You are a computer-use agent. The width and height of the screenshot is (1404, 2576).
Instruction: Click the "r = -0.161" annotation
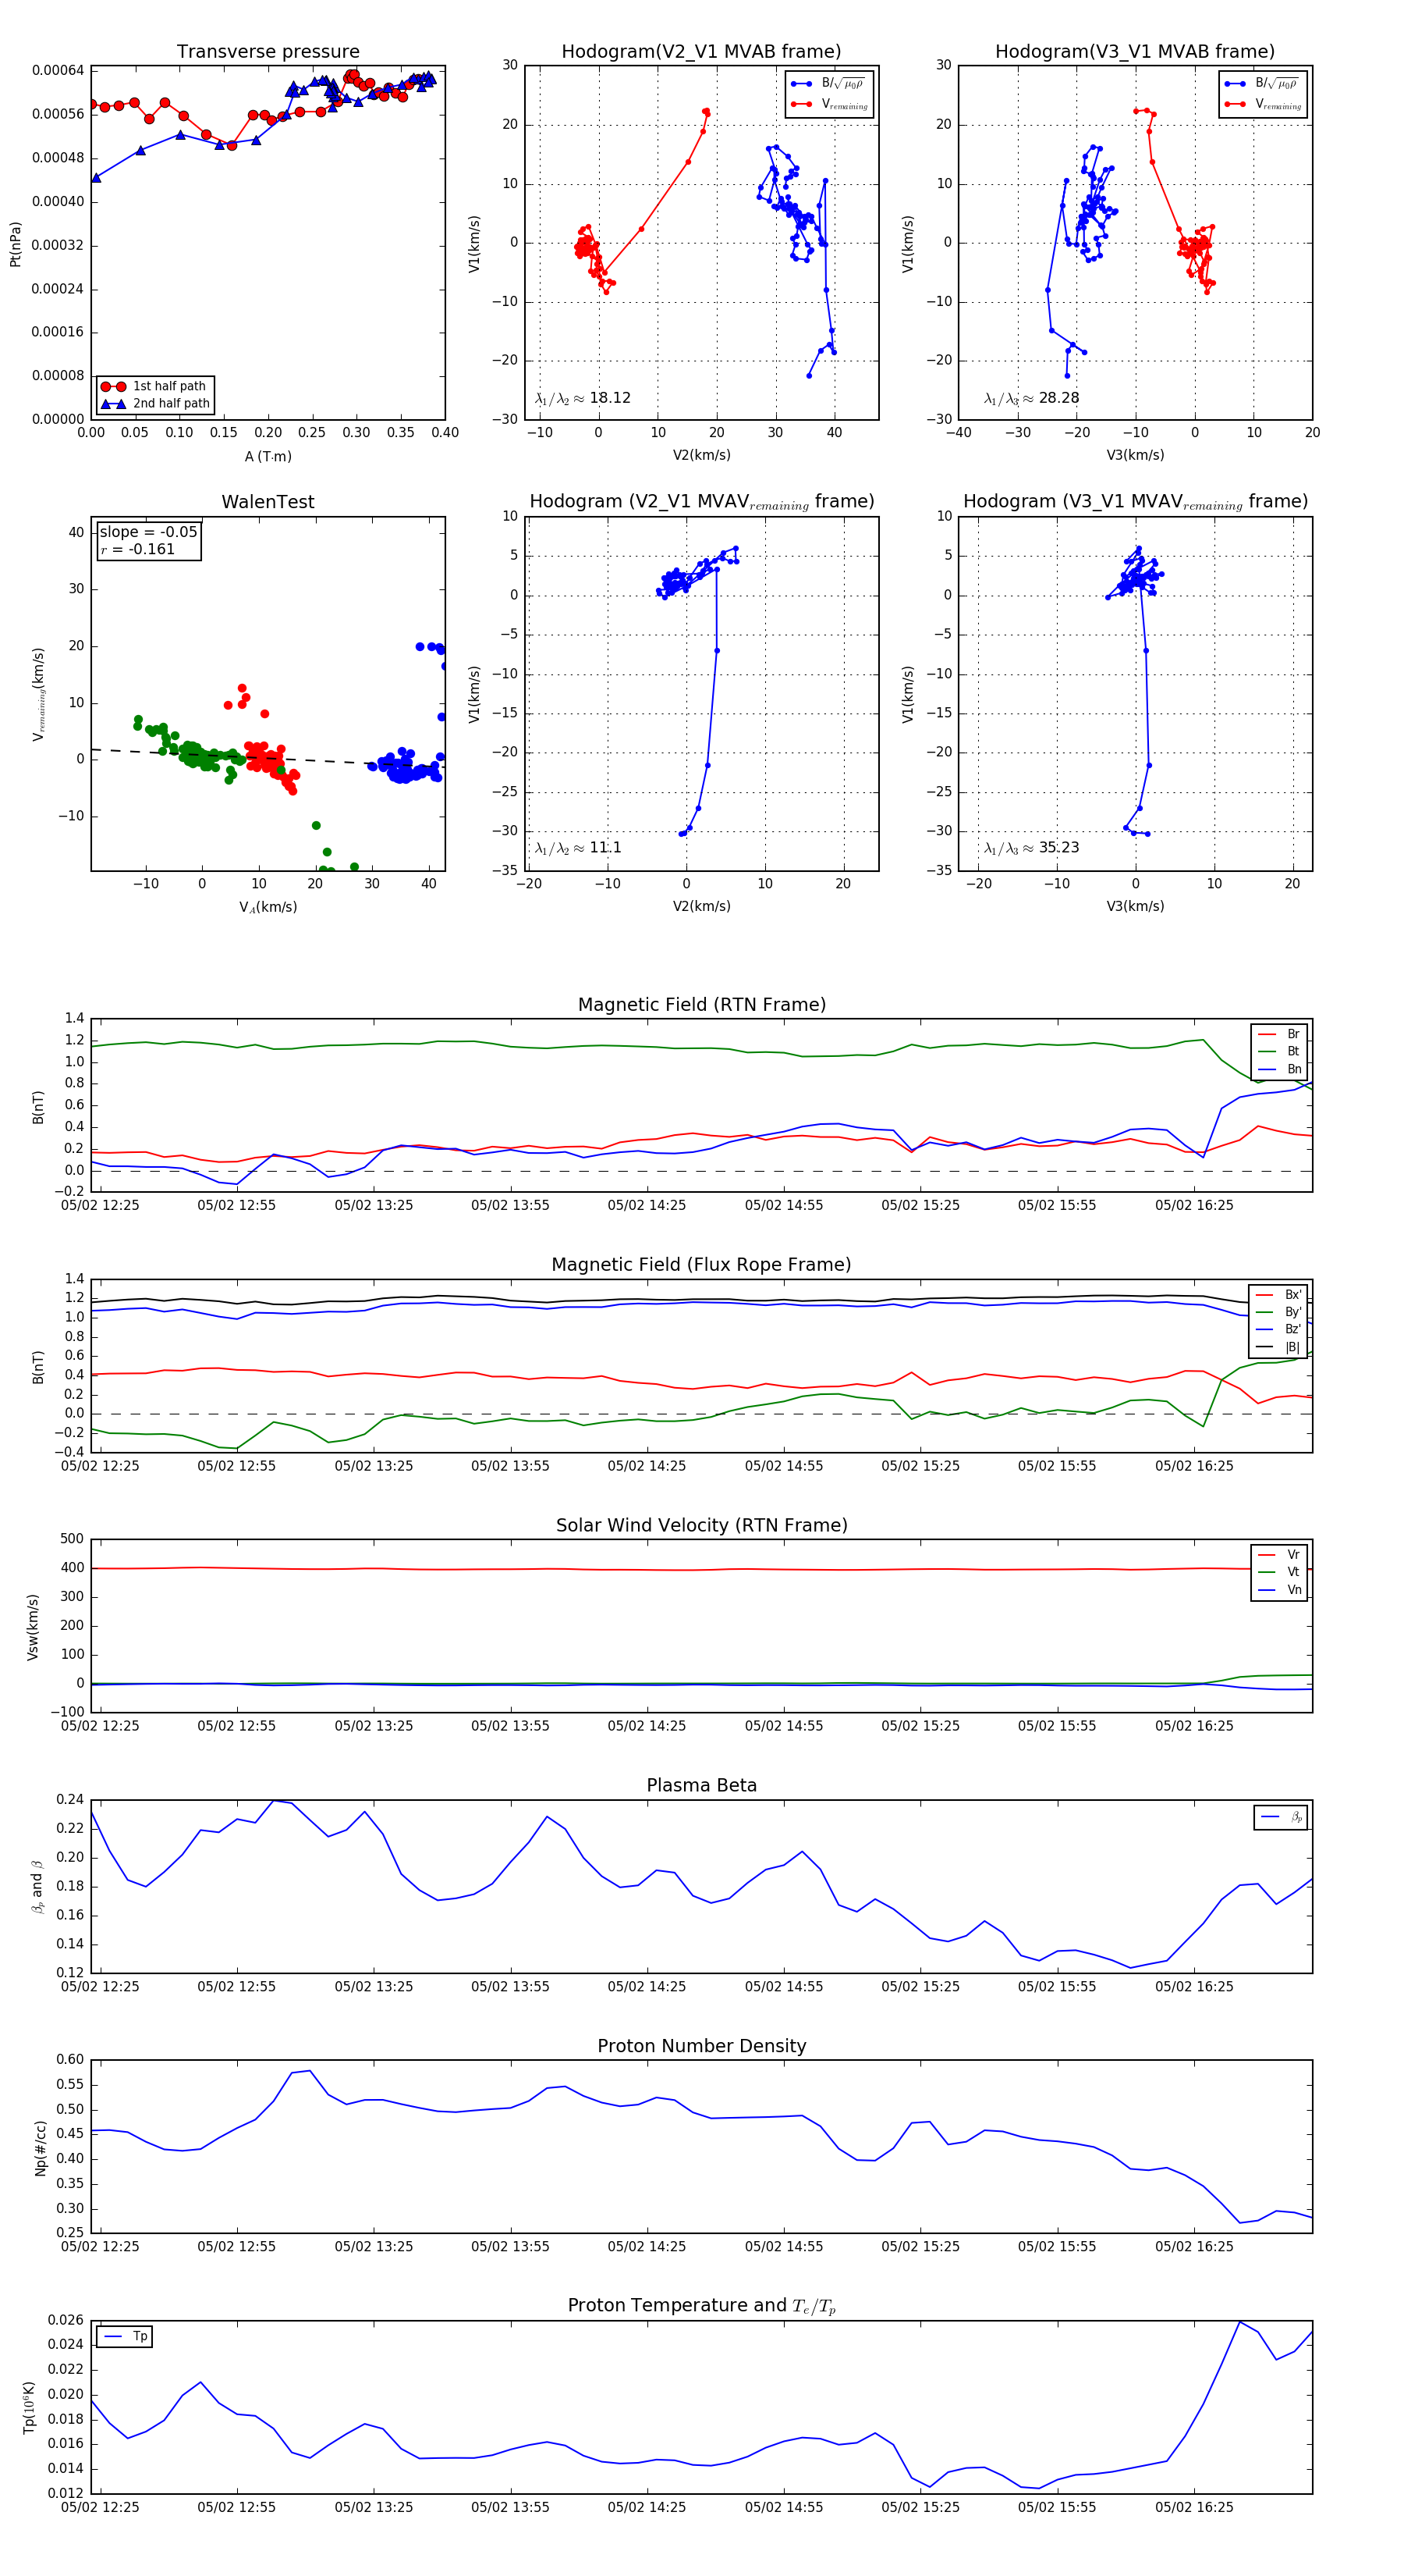pyautogui.click(x=137, y=549)
